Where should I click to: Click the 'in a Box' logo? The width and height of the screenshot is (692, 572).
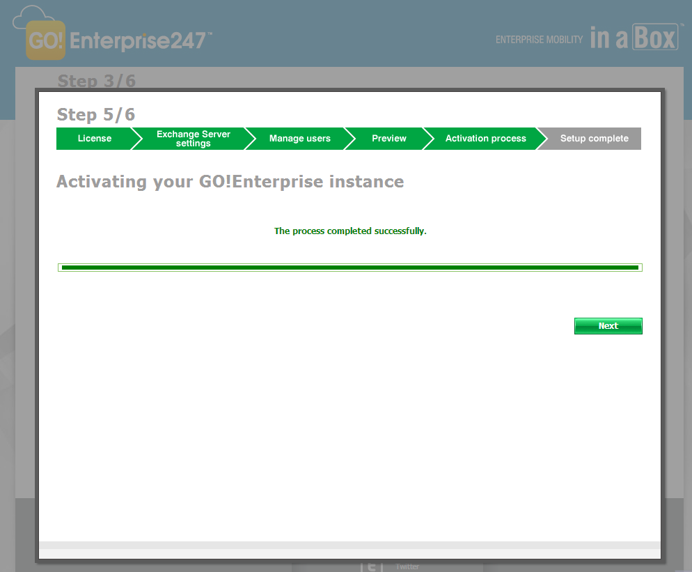point(633,38)
